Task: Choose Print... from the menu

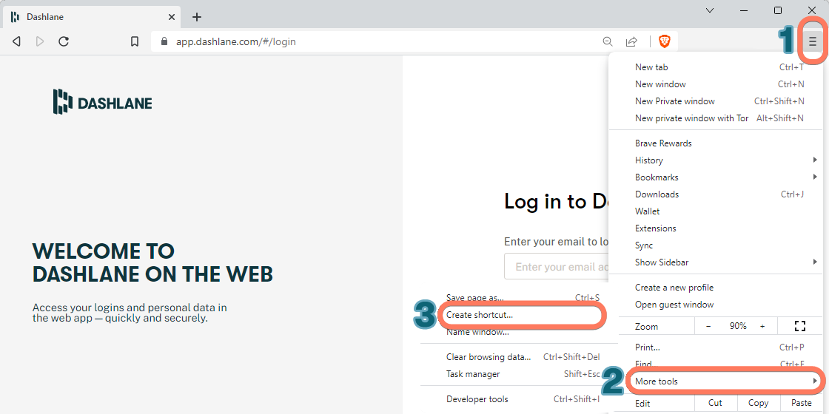Action: 719,347
